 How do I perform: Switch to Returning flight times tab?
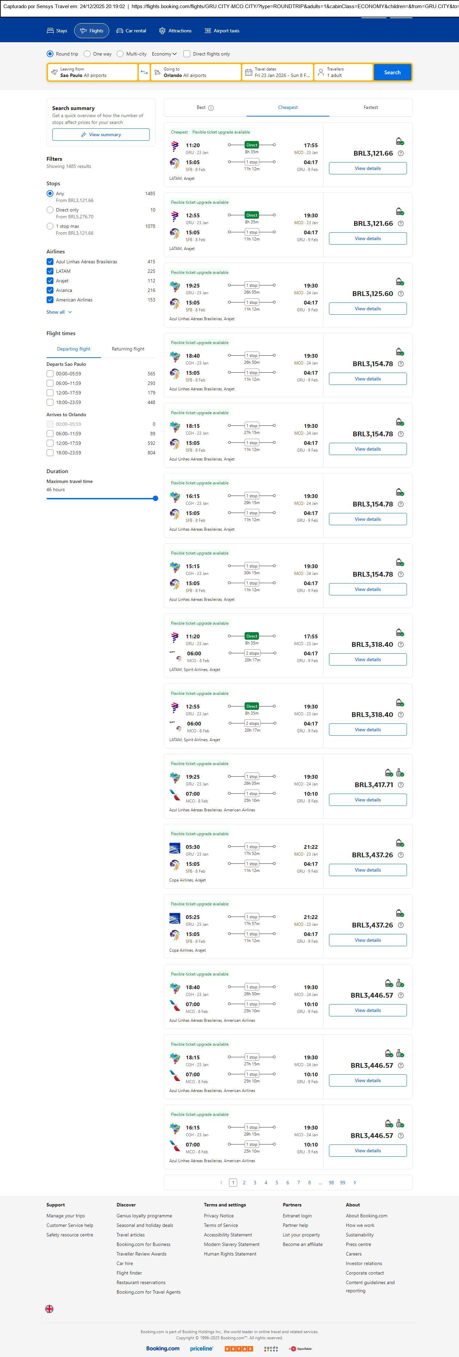[128, 349]
